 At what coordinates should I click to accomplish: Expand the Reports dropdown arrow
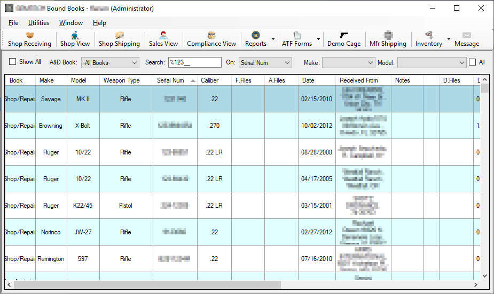[273, 39]
